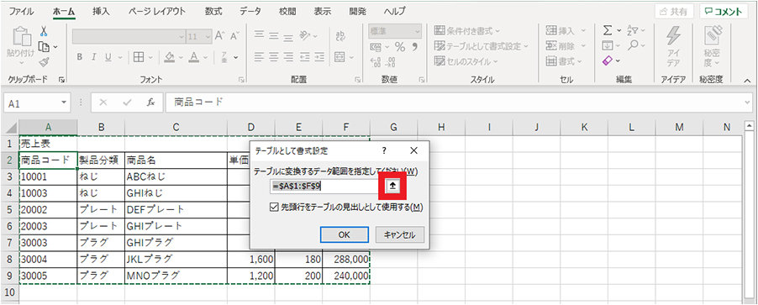Toggle Bold formatting
758x305 pixels.
pyautogui.click(x=80, y=57)
